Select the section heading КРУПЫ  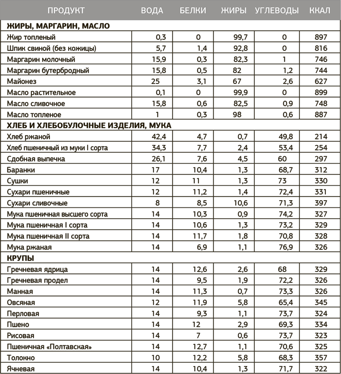click(x=20, y=258)
